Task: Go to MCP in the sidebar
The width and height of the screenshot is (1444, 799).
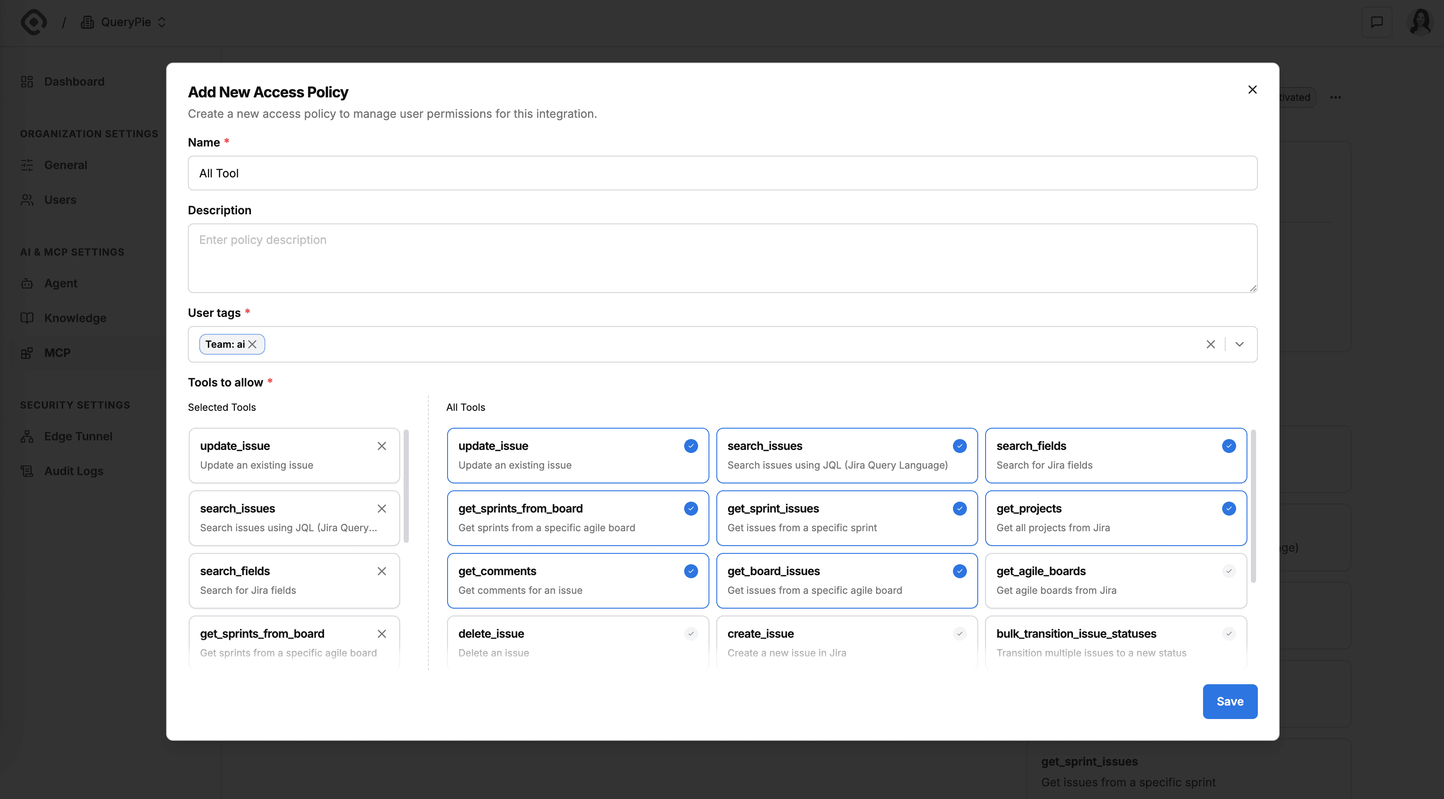Action: (57, 353)
